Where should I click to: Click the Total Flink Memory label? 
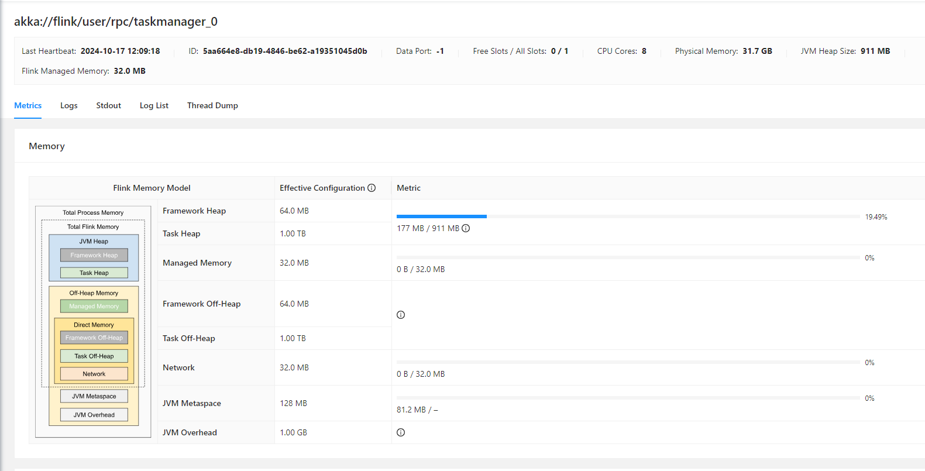(x=93, y=226)
